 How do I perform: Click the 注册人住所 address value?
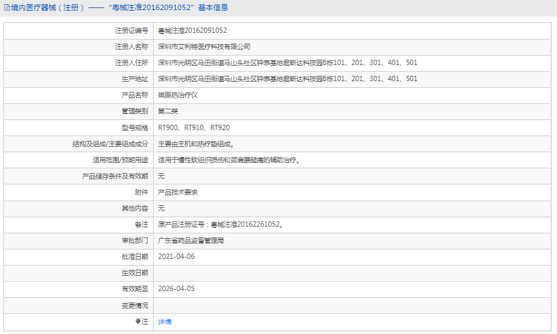[x=287, y=63]
